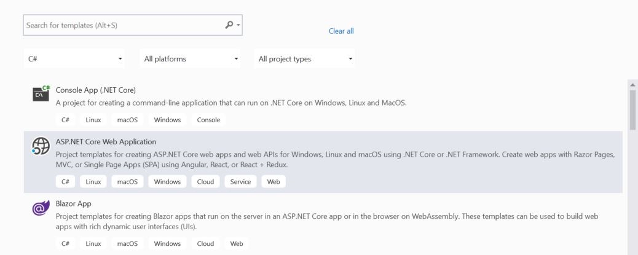This screenshot has width=638, height=255.
Task: Click the Blazor App description text
Action: 327,222
